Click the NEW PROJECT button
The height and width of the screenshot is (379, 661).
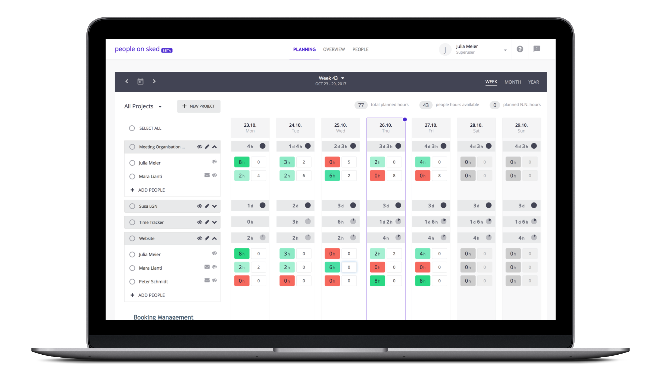pos(199,106)
